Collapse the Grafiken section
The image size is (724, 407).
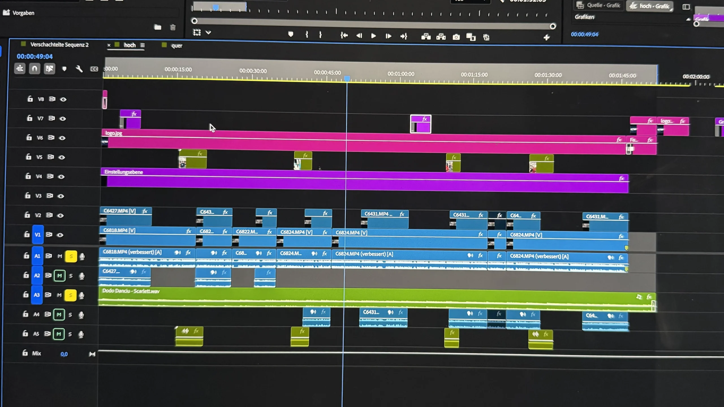[688, 19]
